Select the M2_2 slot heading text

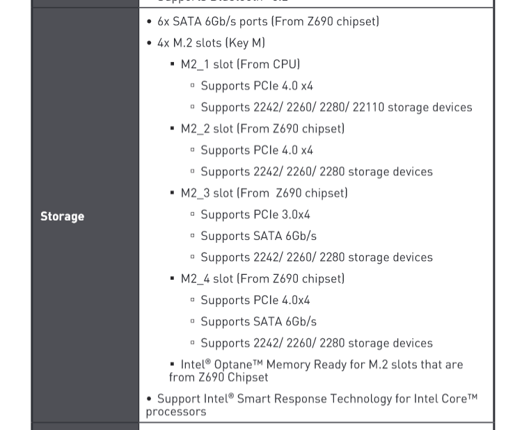click(x=262, y=129)
